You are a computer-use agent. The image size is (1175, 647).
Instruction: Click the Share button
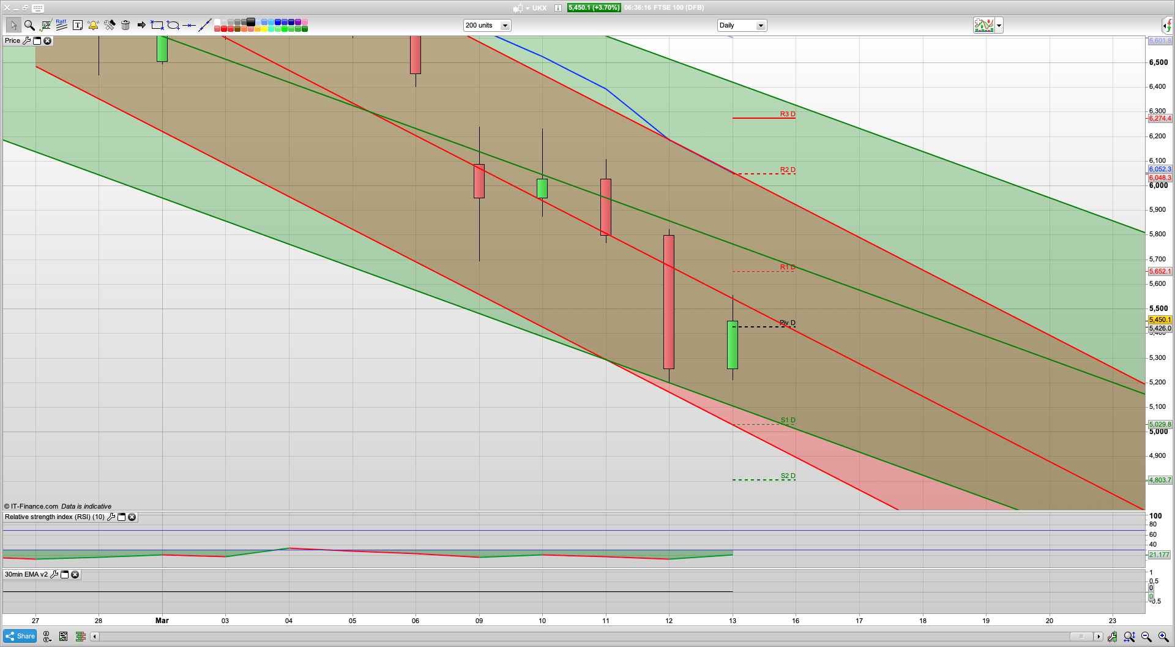click(x=20, y=637)
